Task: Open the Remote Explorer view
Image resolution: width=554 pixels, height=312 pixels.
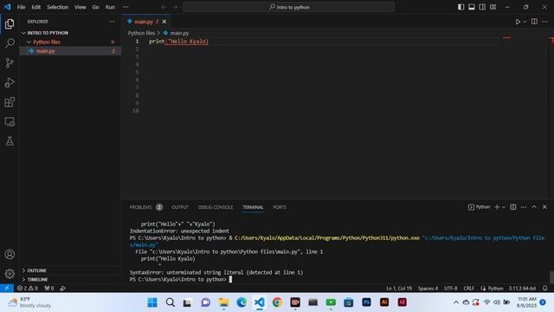Action: [10, 121]
